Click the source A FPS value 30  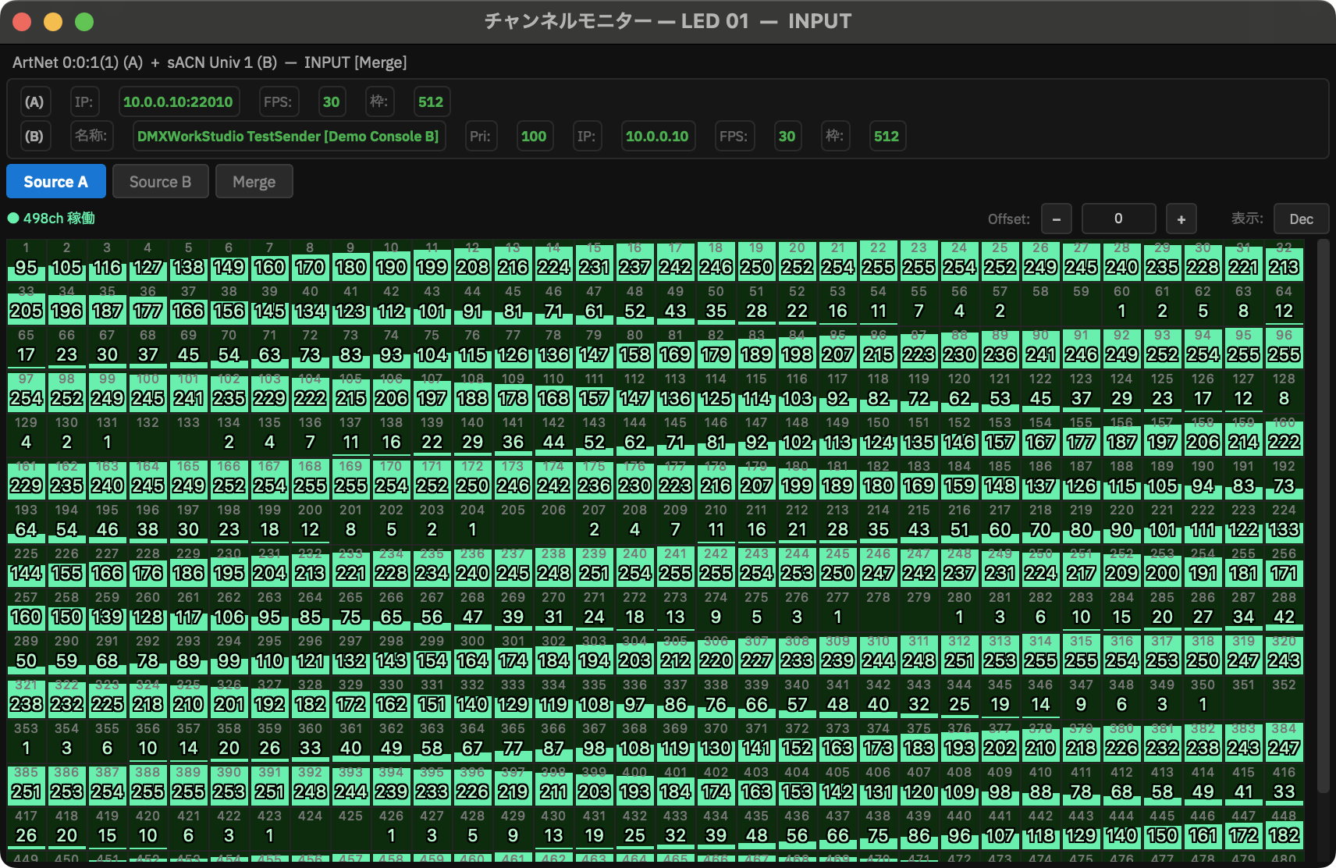pos(331,101)
